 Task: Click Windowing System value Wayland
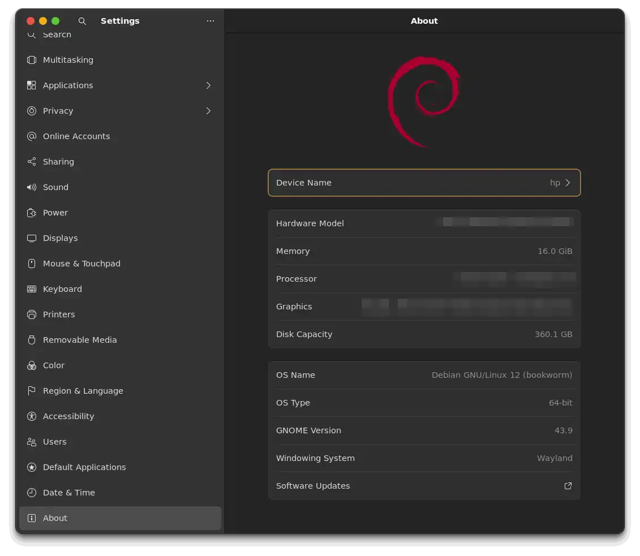point(555,458)
